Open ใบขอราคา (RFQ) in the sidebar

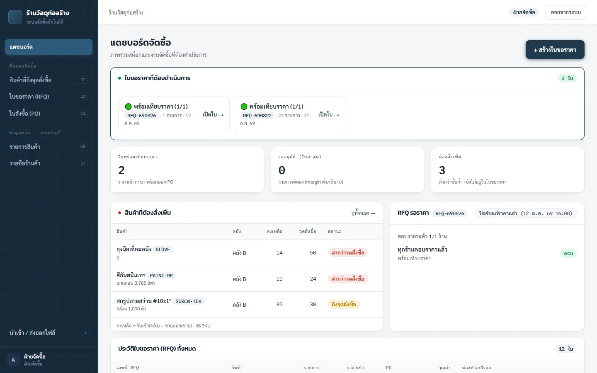pos(49,97)
